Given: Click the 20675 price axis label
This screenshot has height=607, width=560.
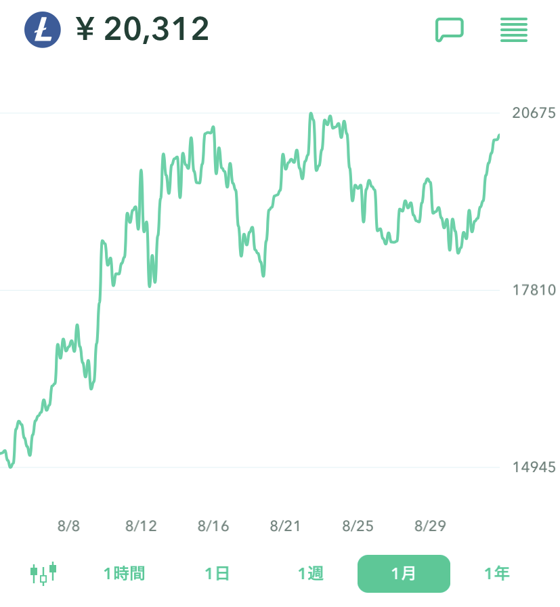Looking at the screenshot, I should click(x=534, y=113).
